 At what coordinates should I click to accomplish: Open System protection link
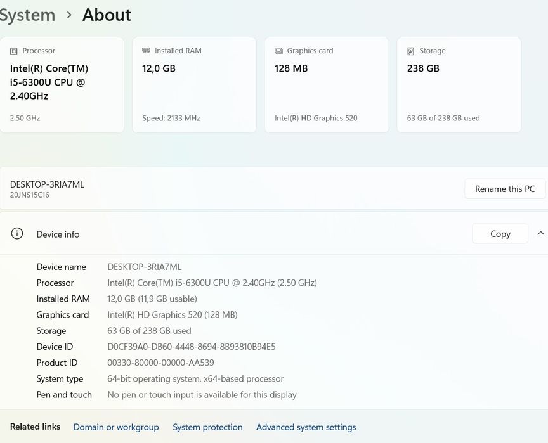207,427
